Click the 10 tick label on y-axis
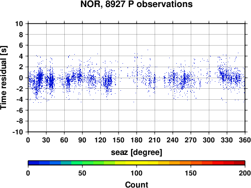The height and width of the screenshot is (188, 251). (19, 24)
